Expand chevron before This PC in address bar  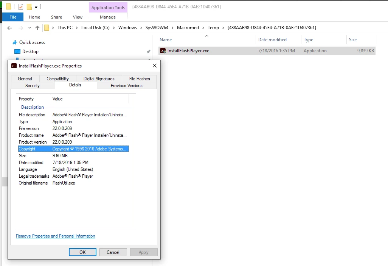pos(53,28)
